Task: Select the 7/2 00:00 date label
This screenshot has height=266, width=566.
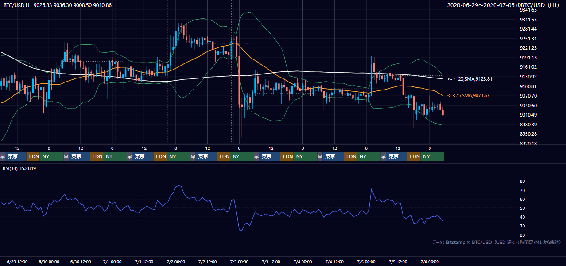Action: pos(176,262)
